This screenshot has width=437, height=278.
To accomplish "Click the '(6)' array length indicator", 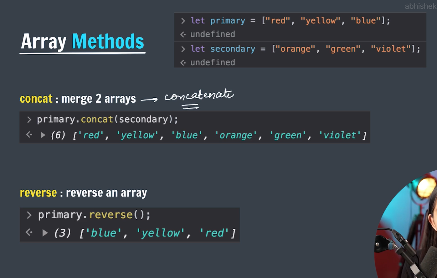I will point(58,135).
